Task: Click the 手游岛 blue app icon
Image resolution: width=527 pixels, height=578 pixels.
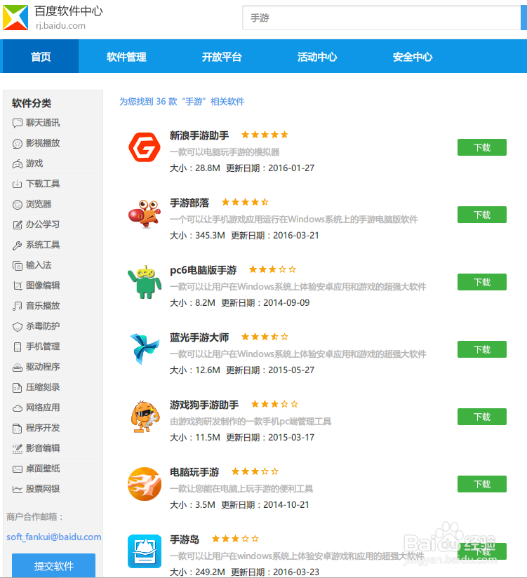Action: tap(144, 551)
